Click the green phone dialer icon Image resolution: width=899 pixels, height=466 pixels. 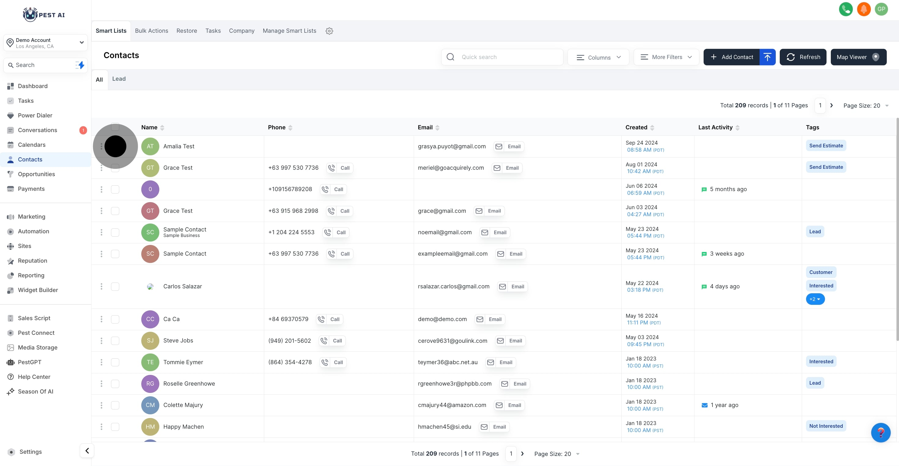(x=845, y=9)
